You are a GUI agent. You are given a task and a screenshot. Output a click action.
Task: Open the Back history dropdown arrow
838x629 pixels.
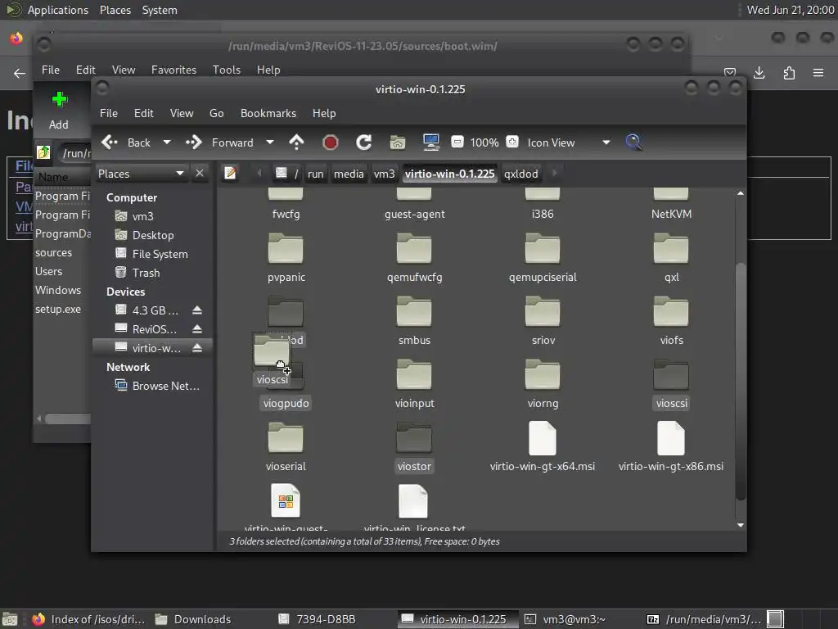pos(167,143)
